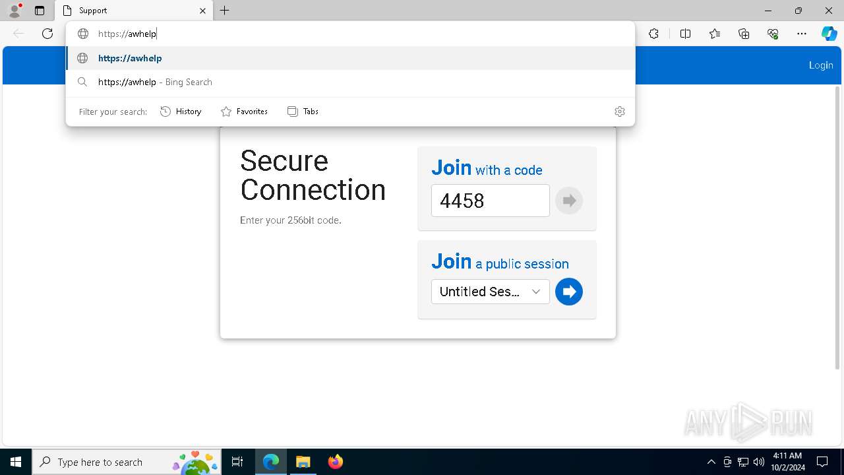Switch to Microsoft Edge on the taskbar
This screenshot has width=844, height=475.
point(271,462)
